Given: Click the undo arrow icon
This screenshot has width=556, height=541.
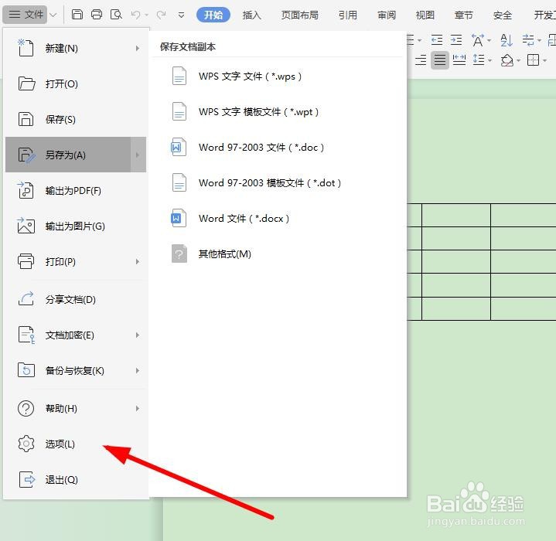Looking at the screenshot, I should click(135, 15).
